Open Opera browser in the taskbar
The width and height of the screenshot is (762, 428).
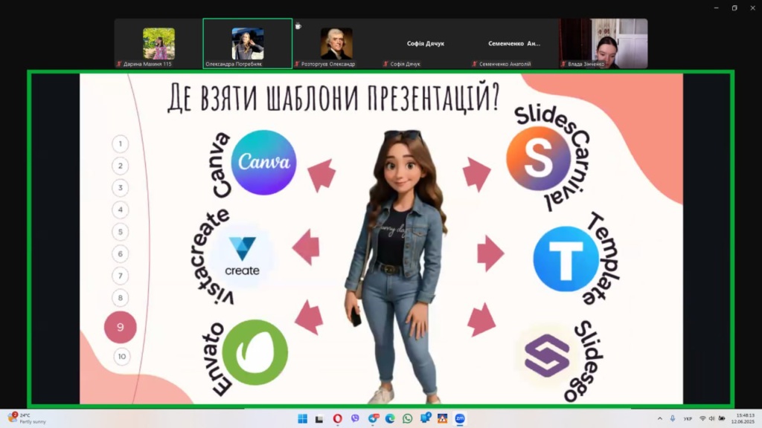338,418
